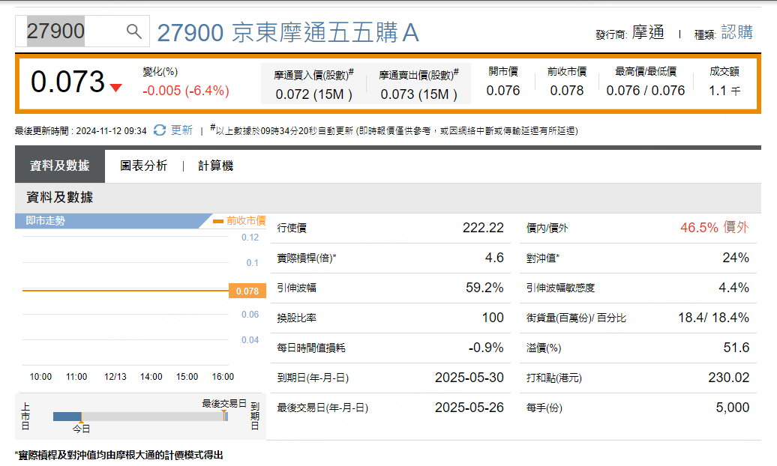
Task: Click the ask price 0.073 (15M)
Action: pos(418,94)
